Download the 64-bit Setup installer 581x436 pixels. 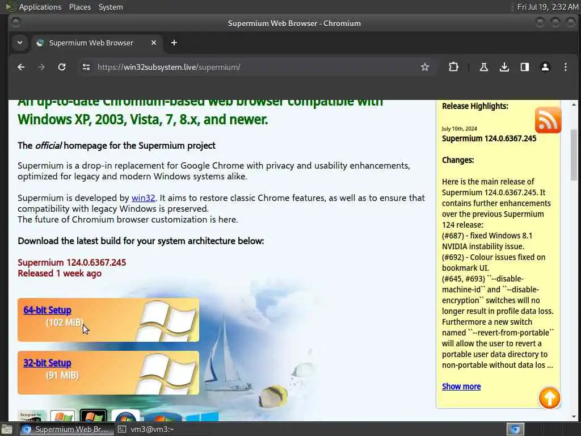(x=47, y=310)
